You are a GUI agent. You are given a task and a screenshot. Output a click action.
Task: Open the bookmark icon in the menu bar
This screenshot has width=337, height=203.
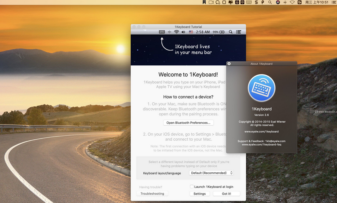click(x=204, y=2)
